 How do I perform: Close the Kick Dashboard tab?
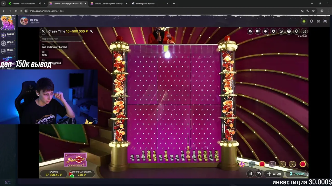tap(44, 4)
